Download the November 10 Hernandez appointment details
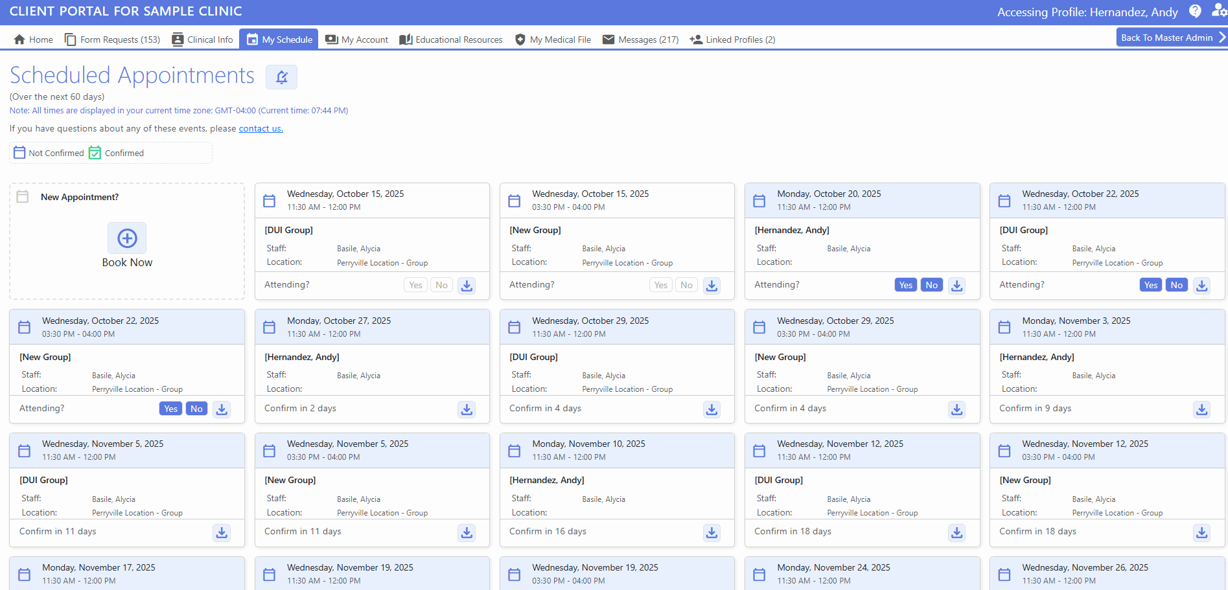 click(712, 532)
